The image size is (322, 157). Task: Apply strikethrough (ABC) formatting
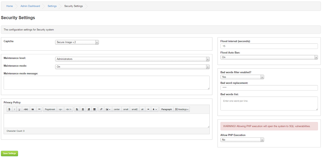[26, 109]
